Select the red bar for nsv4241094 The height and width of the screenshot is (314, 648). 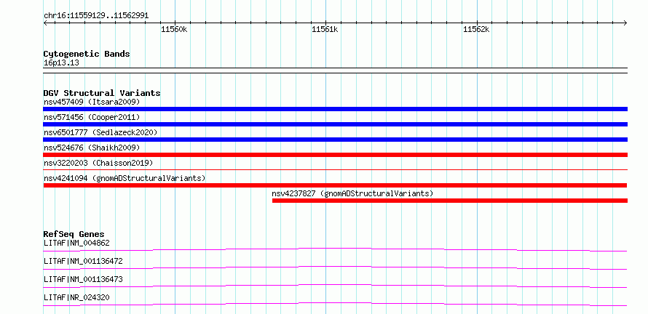pyautogui.click(x=335, y=185)
